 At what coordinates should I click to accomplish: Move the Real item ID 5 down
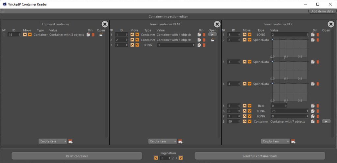click(x=249, y=106)
